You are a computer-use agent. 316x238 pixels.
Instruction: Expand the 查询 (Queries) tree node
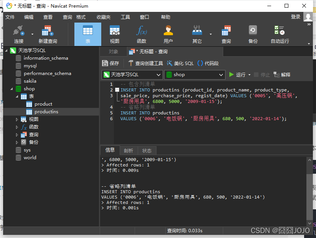17,135
